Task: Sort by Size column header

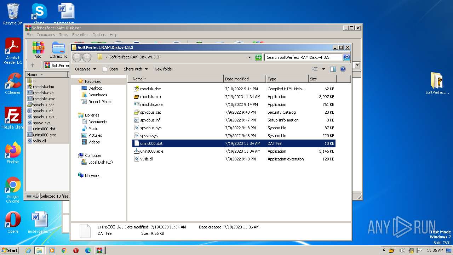Action: point(322,79)
